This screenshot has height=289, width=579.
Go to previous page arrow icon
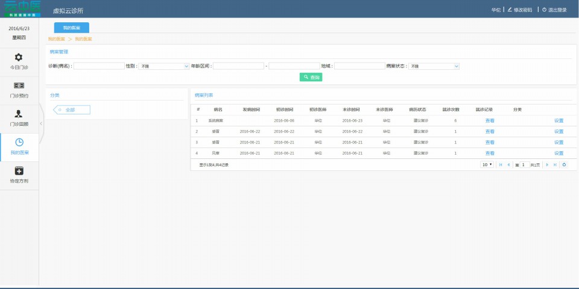coord(508,164)
